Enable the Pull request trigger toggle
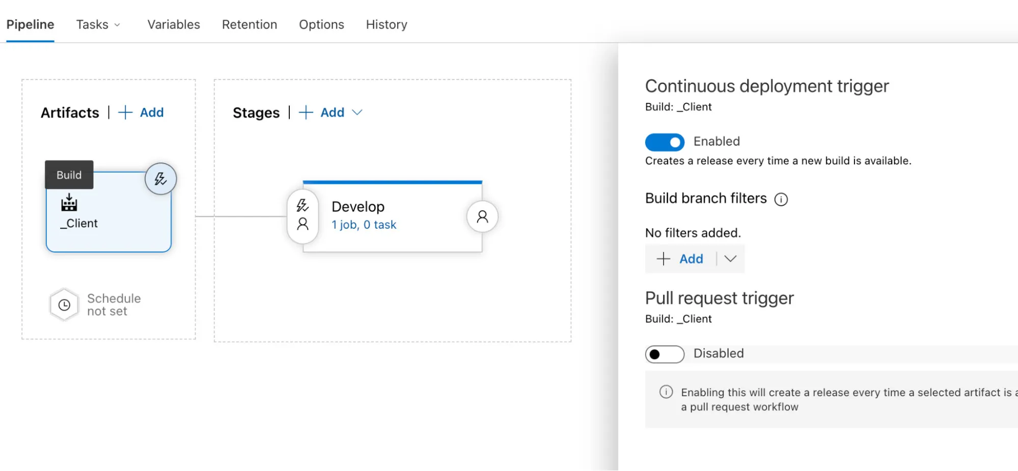1018x471 pixels. [x=664, y=353]
